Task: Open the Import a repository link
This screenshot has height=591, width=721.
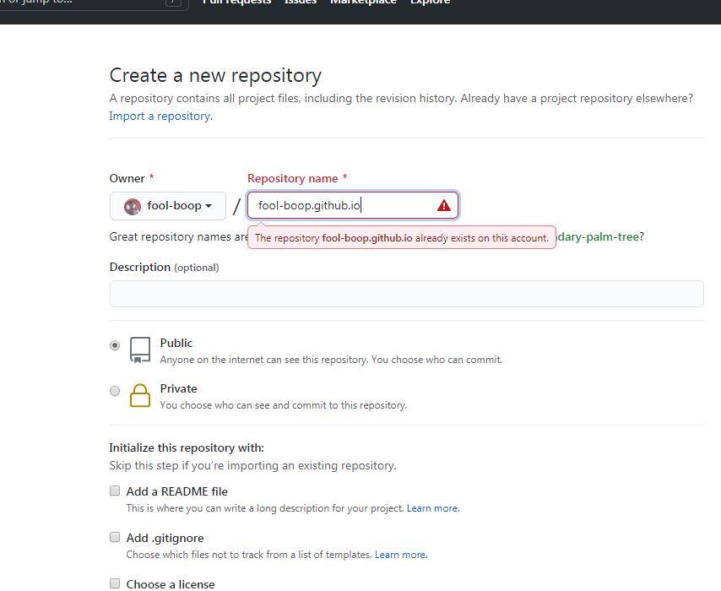Action: coord(160,116)
